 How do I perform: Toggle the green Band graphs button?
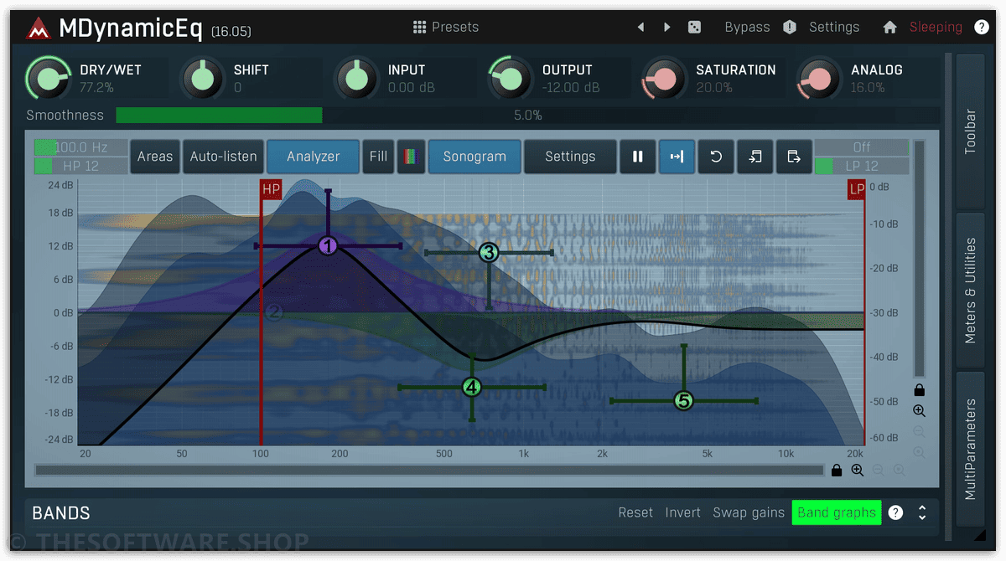click(x=837, y=512)
